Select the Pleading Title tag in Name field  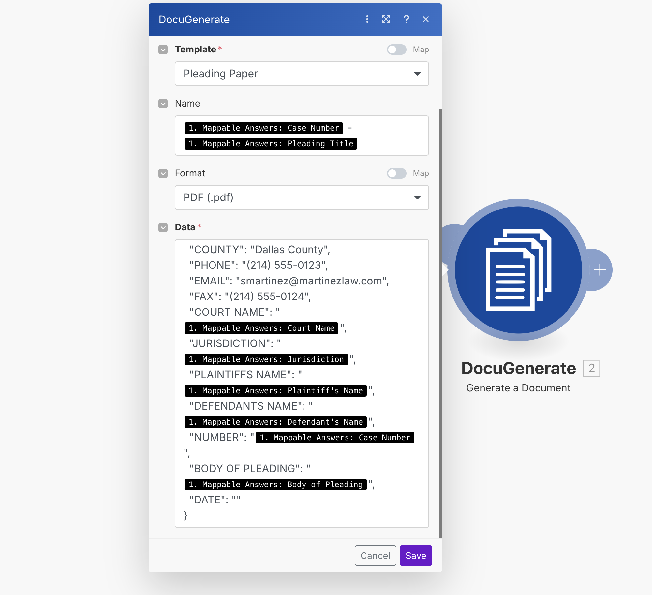tap(271, 144)
